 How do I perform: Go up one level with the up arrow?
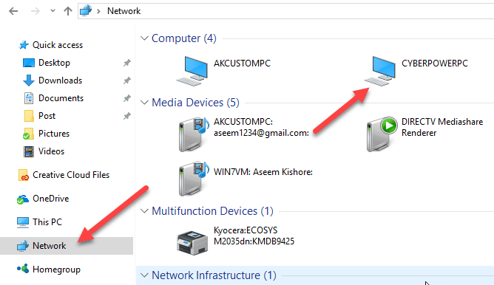pos(68,11)
